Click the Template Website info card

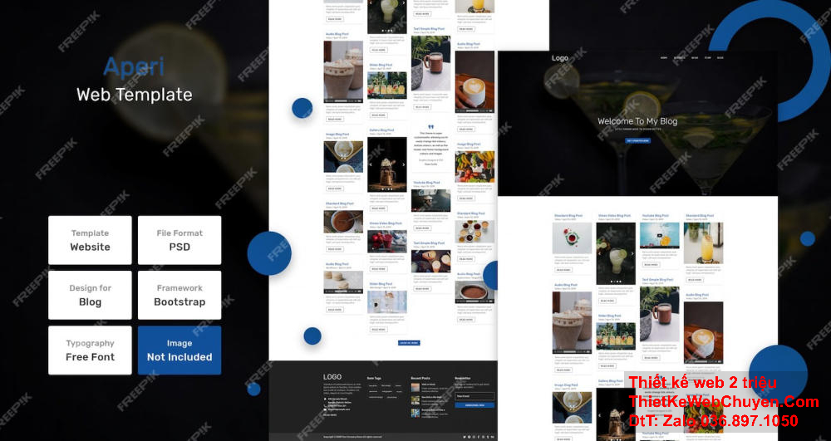[x=90, y=240]
